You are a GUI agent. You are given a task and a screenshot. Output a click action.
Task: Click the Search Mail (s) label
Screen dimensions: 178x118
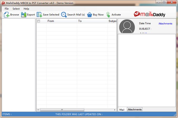[x=76, y=15]
